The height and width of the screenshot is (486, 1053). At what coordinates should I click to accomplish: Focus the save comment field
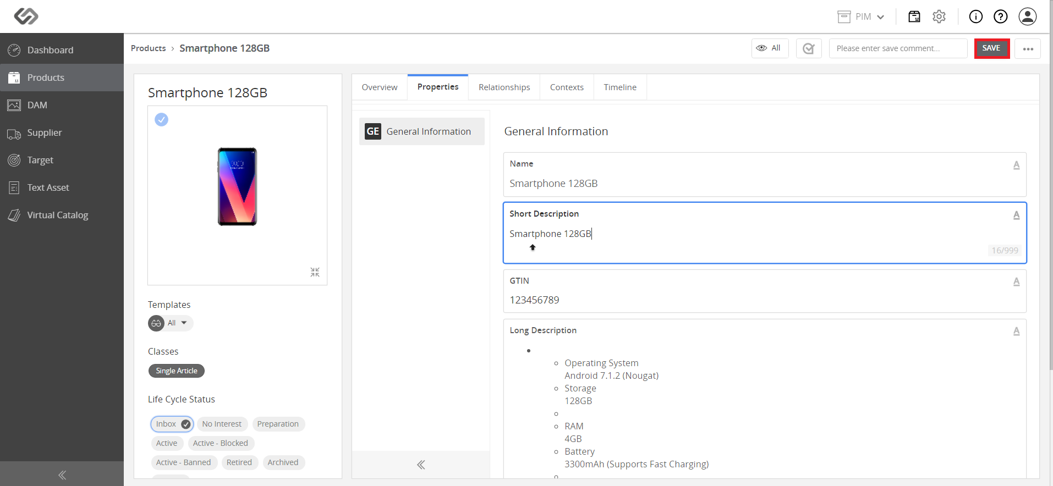click(898, 48)
